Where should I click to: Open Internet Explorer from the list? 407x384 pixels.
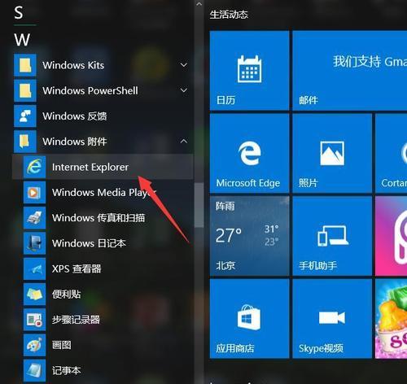point(103,167)
